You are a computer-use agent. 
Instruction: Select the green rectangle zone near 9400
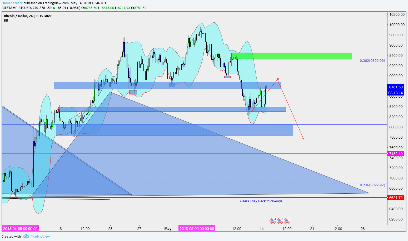tap(291, 56)
